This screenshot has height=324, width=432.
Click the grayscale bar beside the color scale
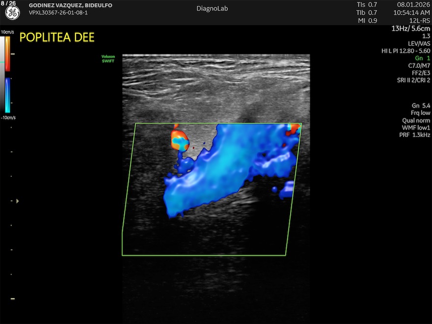click(3, 74)
